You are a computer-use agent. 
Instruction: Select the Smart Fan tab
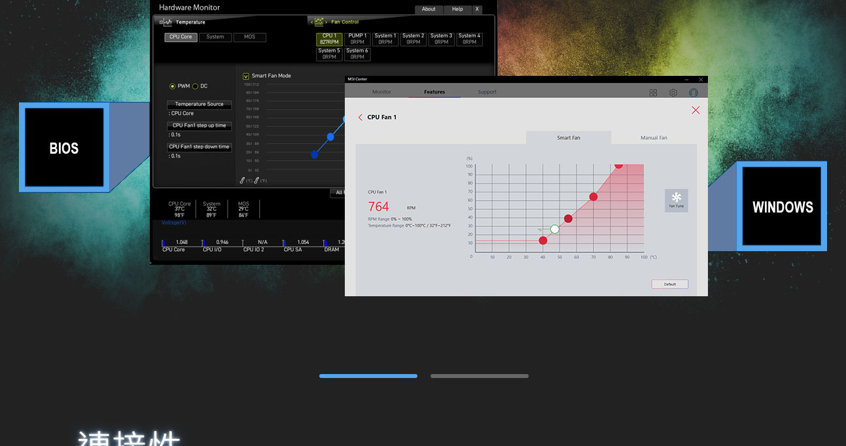tap(569, 137)
